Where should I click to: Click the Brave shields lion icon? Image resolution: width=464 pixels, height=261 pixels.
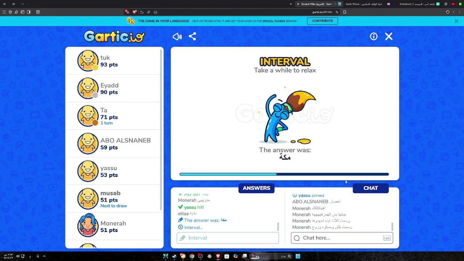coord(134,12)
